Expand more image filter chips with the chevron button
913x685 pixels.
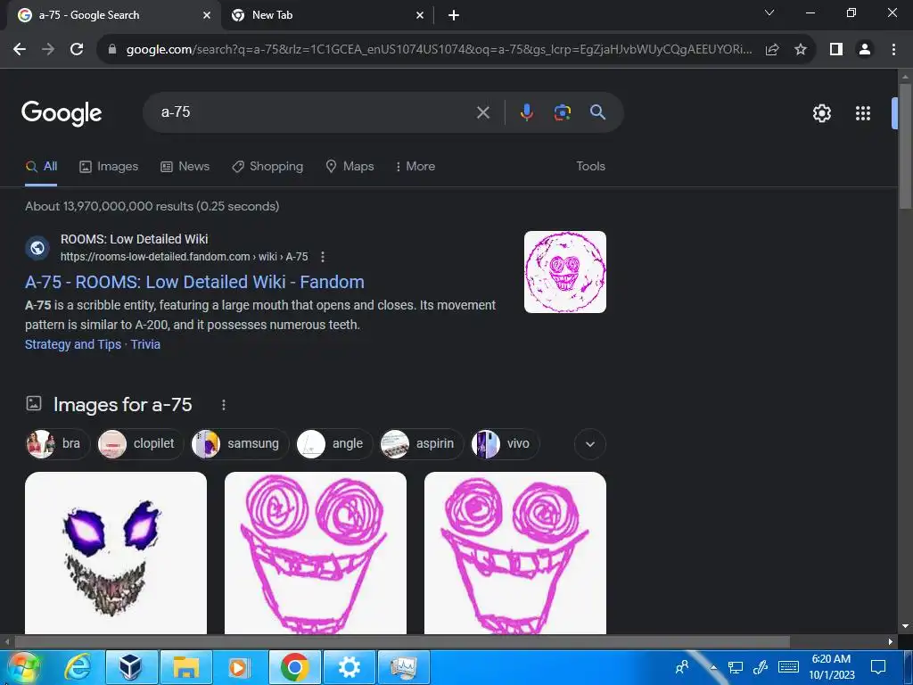pos(590,444)
